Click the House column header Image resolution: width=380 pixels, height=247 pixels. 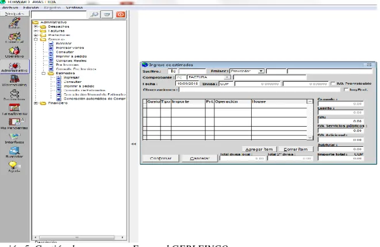click(x=279, y=101)
